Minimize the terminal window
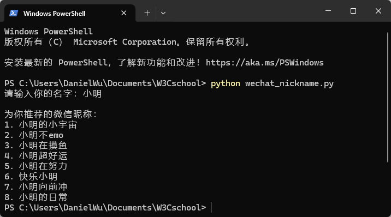This screenshot has width=391, height=217. coord(328,11)
